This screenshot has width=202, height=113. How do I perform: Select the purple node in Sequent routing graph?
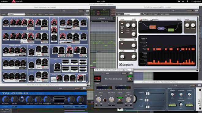161,28
